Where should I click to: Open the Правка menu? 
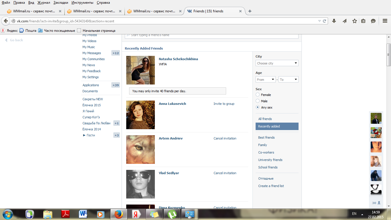[x=19, y=3]
